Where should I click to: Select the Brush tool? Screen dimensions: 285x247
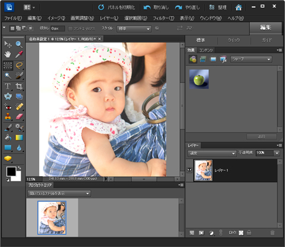pyautogui.click(x=8, y=128)
